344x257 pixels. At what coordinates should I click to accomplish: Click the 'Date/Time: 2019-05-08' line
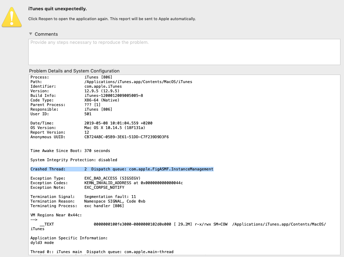[91, 123]
